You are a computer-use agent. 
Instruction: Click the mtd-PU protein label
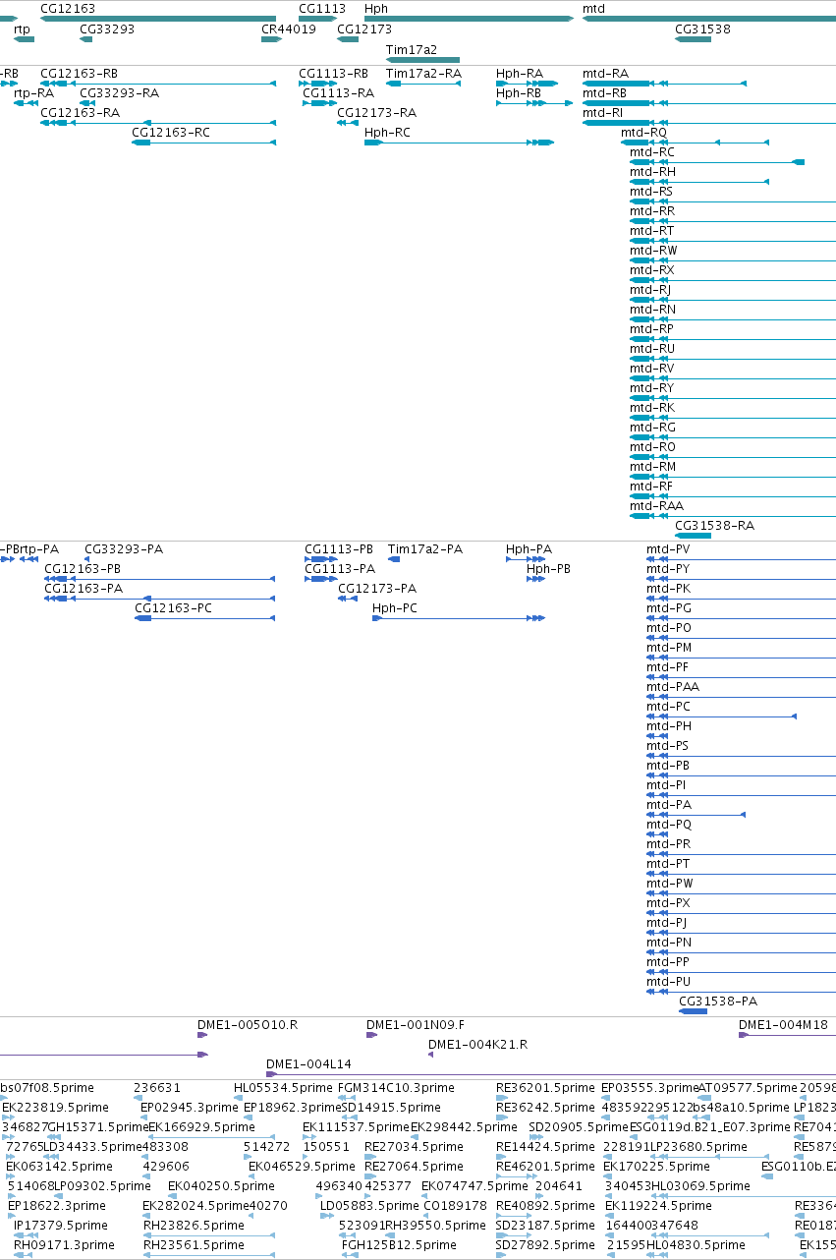coord(668,982)
